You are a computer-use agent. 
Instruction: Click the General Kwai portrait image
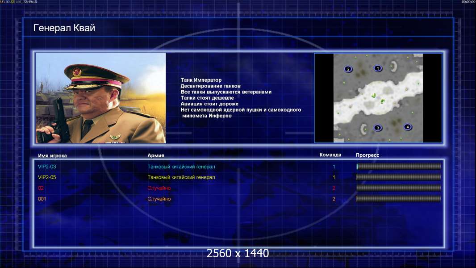point(101,98)
